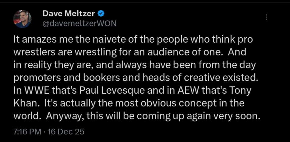Click the blue verified checkmark badge

point(101,14)
